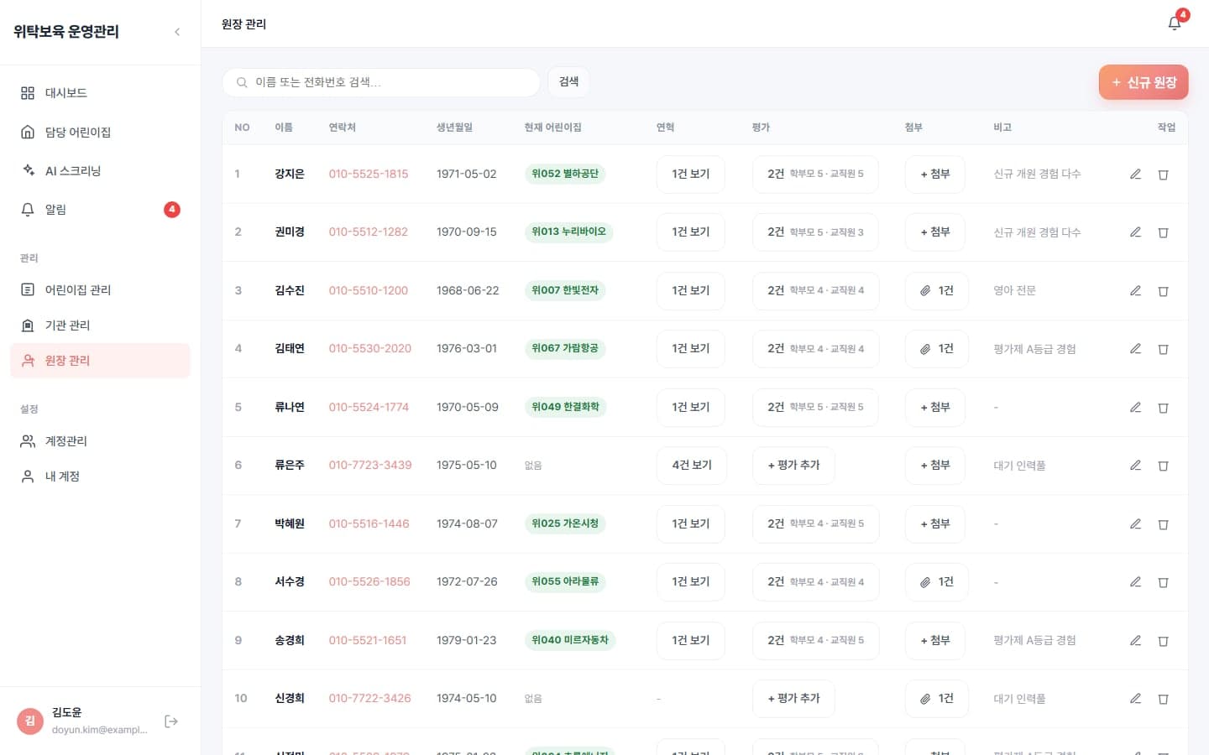Click the 신규 원장 button

tap(1144, 82)
